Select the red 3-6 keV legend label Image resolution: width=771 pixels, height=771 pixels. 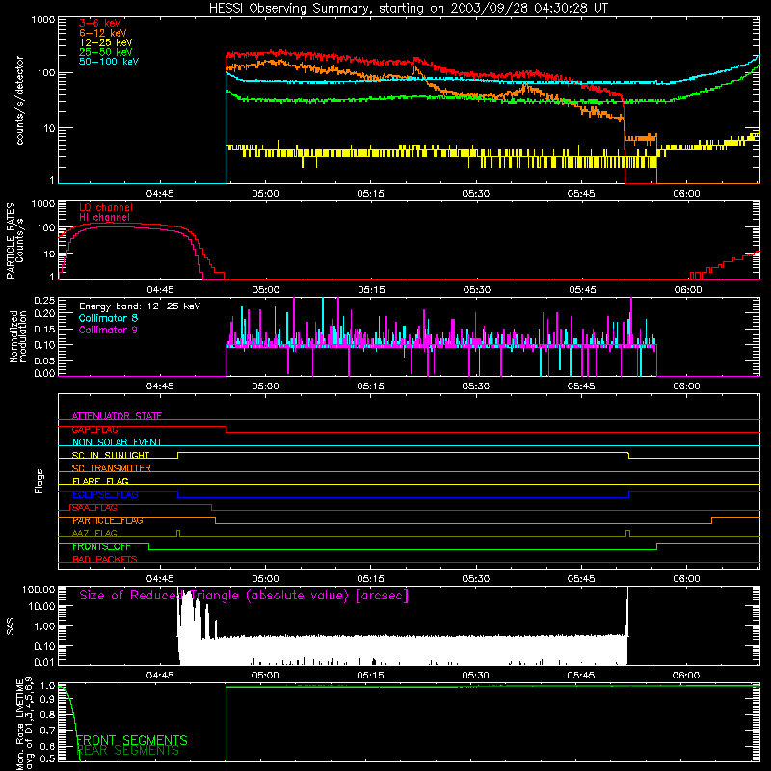pos(100,23)
